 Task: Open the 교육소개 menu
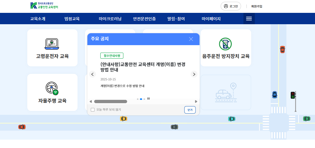pos(38,19)
